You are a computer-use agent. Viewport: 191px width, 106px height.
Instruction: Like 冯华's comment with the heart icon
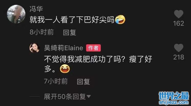pyautogui.click(x=179, y=14)
